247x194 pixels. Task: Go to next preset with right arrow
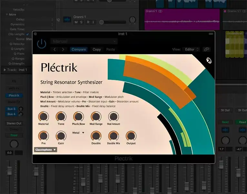click(63, 49)
